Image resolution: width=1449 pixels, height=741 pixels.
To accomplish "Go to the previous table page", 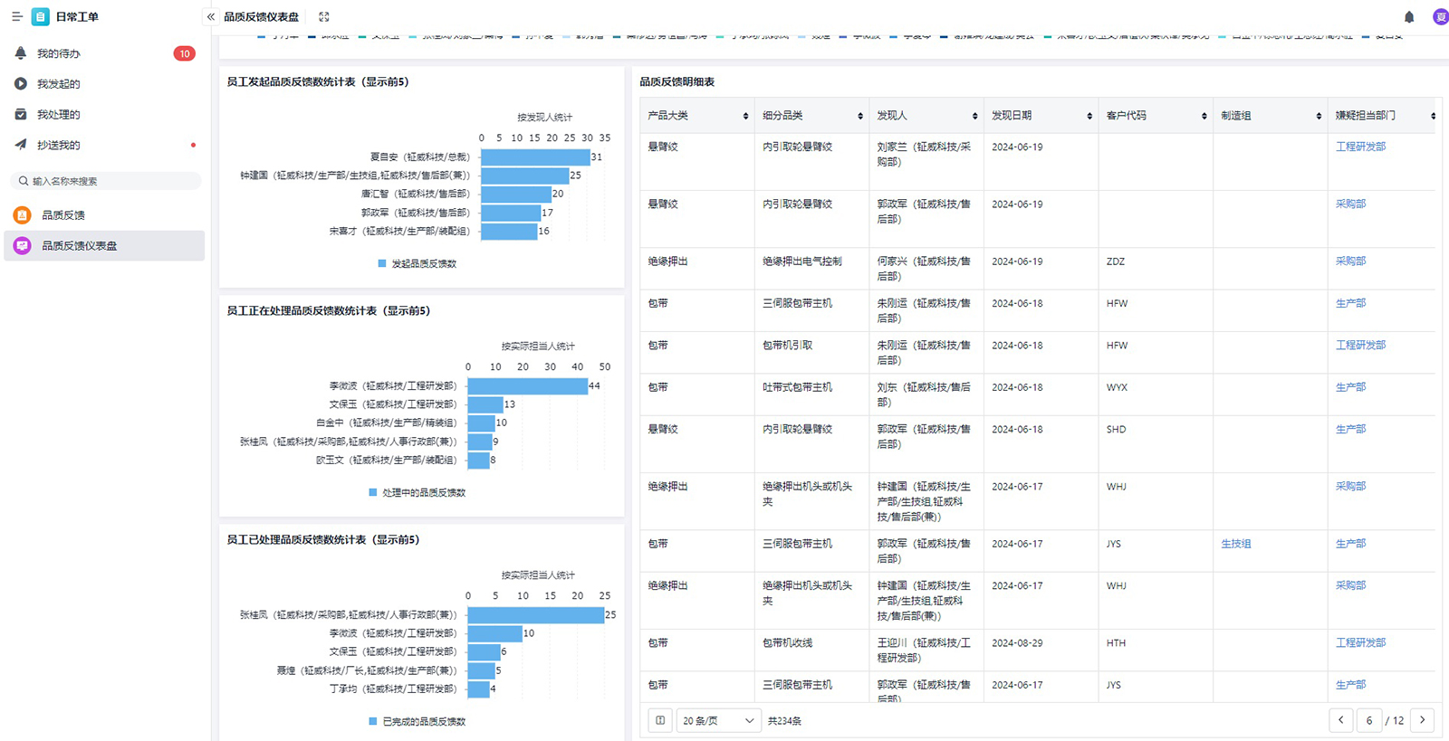I will [x=1341, y=720].
